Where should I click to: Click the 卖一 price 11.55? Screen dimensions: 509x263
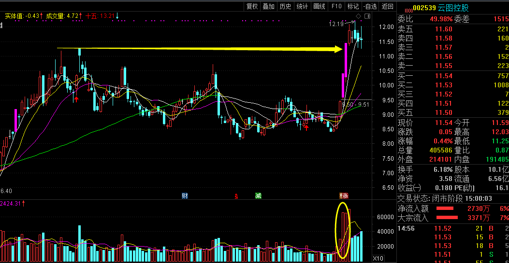point(443,66)
